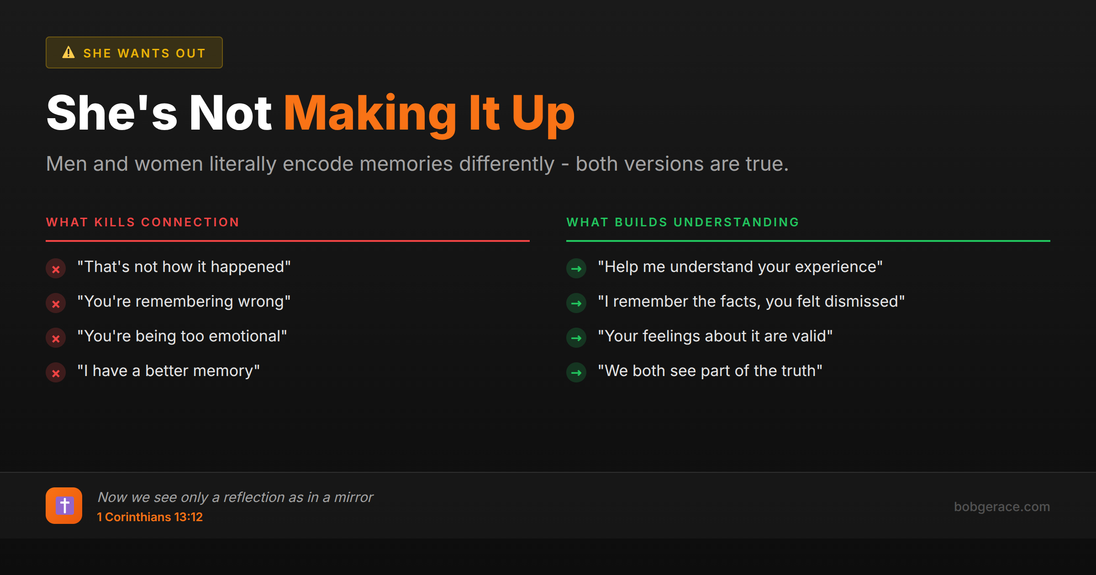
Task: Select the WHAT KILLS CONNECTION heading
Action: coord(142,222)
